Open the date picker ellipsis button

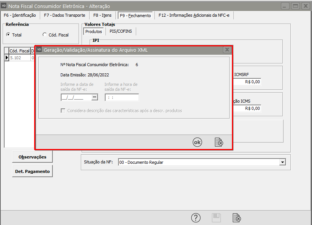95,97
